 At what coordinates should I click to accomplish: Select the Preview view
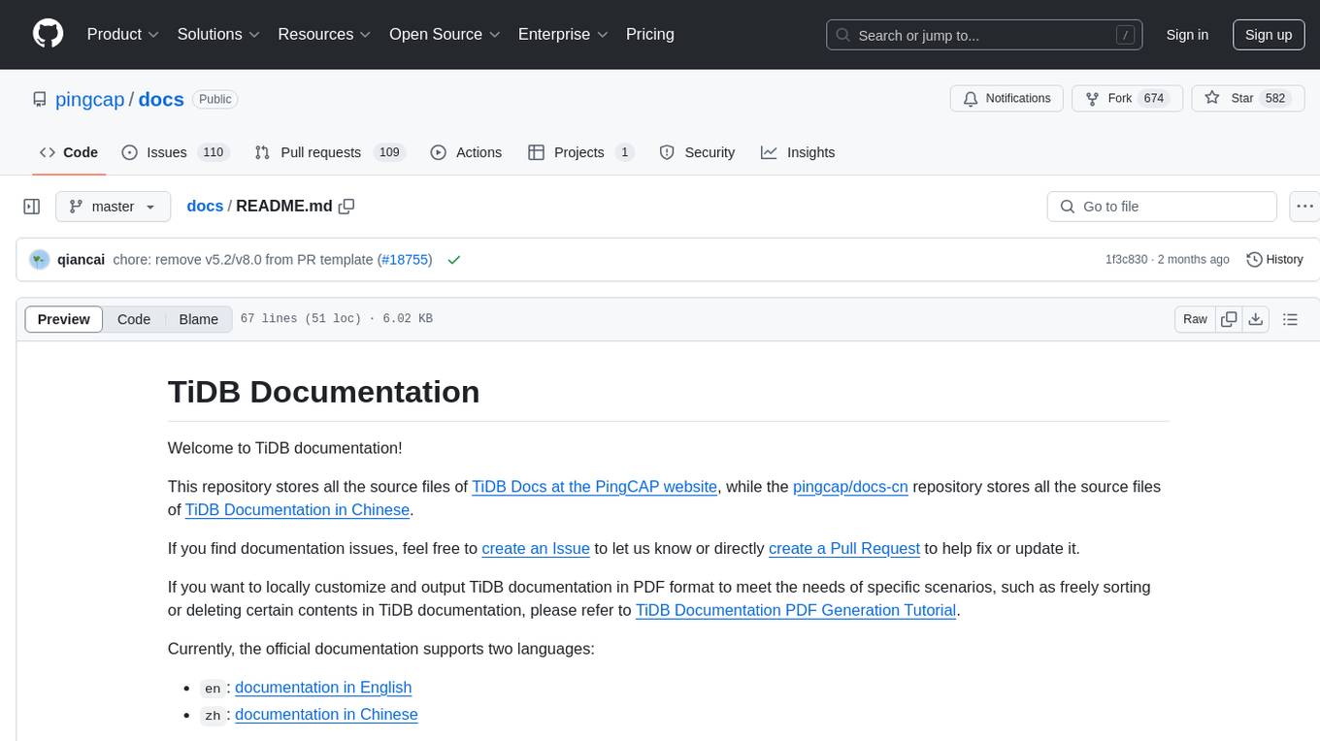64,319
